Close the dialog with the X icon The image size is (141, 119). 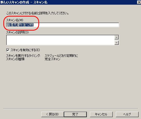[x=139, y=2]
